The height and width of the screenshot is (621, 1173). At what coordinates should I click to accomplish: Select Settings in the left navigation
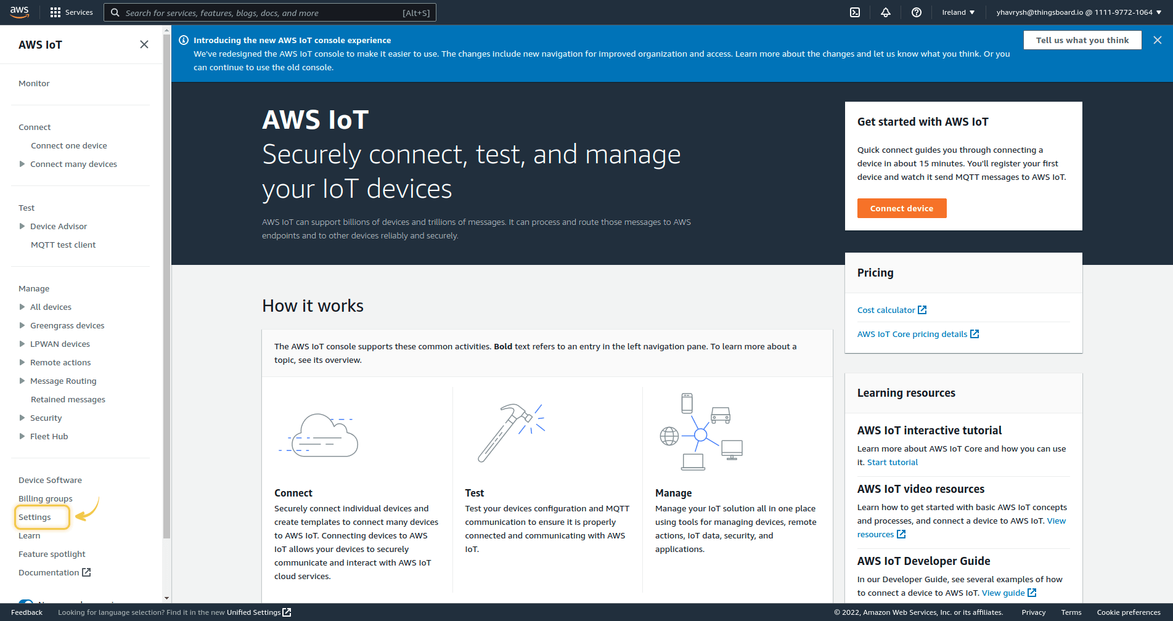[35, 517]
